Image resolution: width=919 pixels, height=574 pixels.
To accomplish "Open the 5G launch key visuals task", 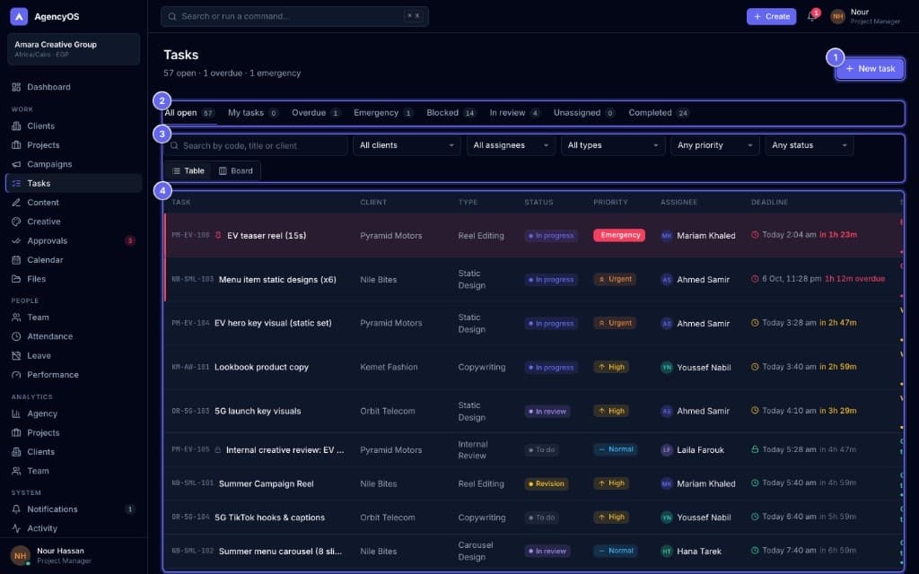I will pyautogui.click(x=258, y=411).
